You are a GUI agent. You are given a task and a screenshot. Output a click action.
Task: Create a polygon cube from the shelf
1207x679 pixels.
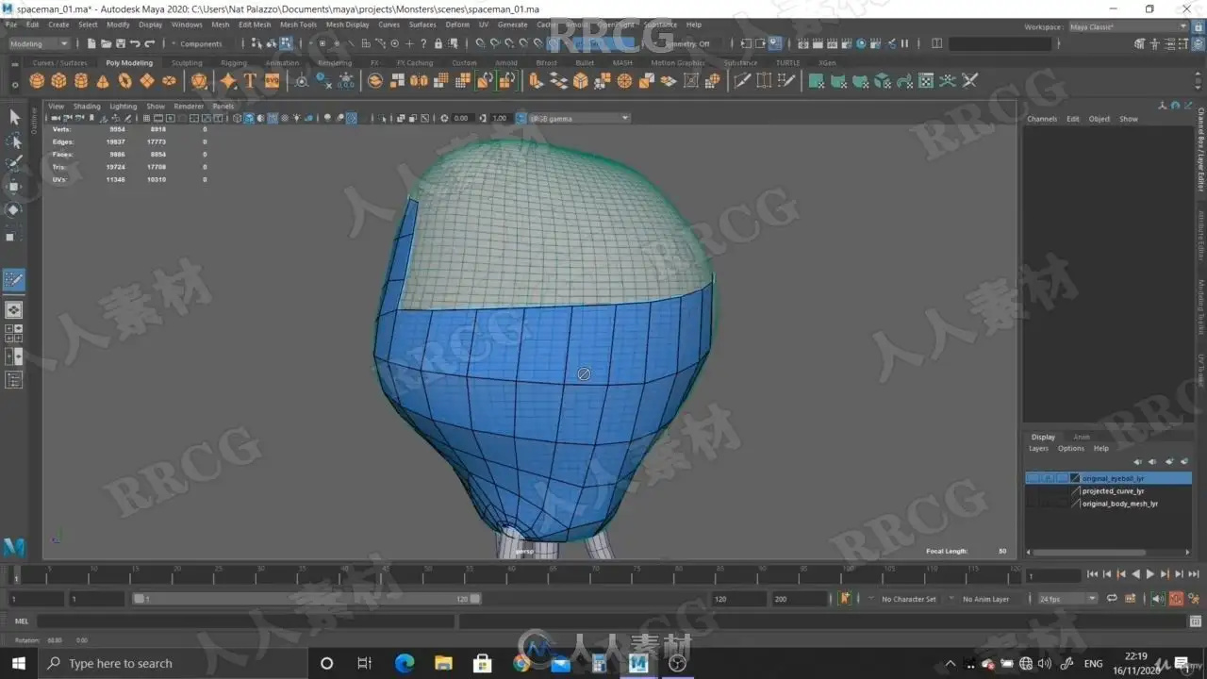(x=58, y=81)
